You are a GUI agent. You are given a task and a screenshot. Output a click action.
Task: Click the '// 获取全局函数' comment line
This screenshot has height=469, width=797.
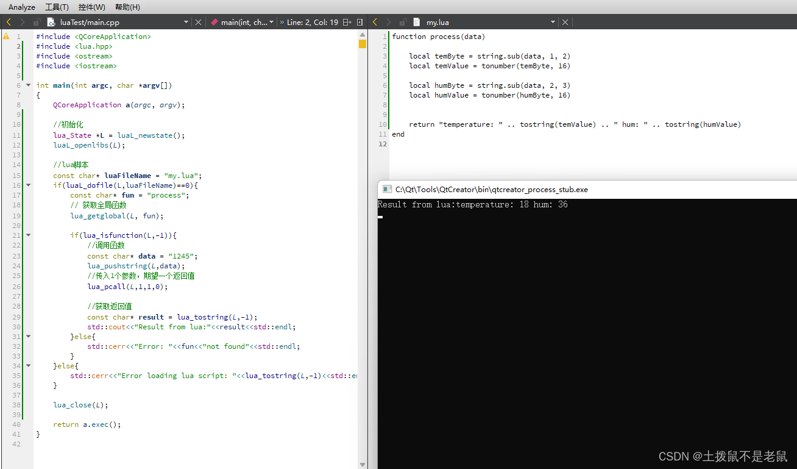[x=98, y=205]
